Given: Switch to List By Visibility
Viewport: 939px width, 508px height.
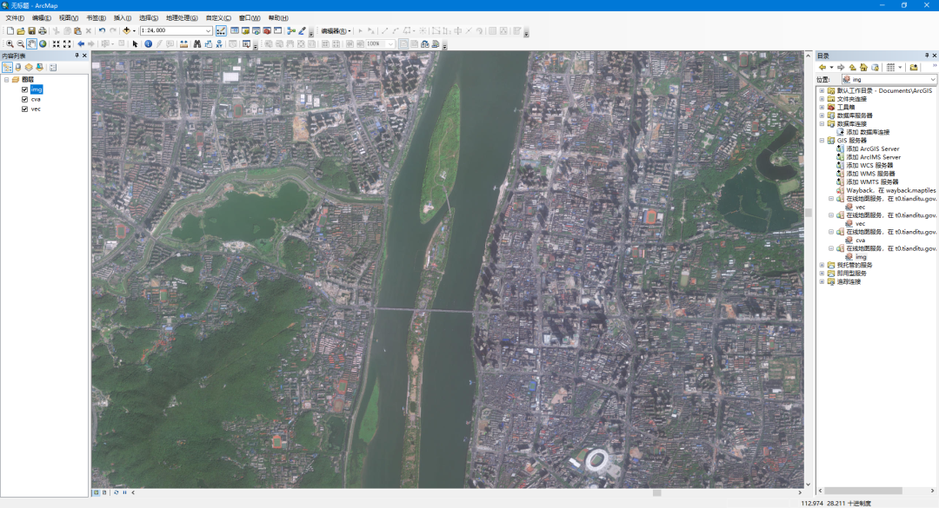Looking at the screenshot, I should [x=29, y=68].
